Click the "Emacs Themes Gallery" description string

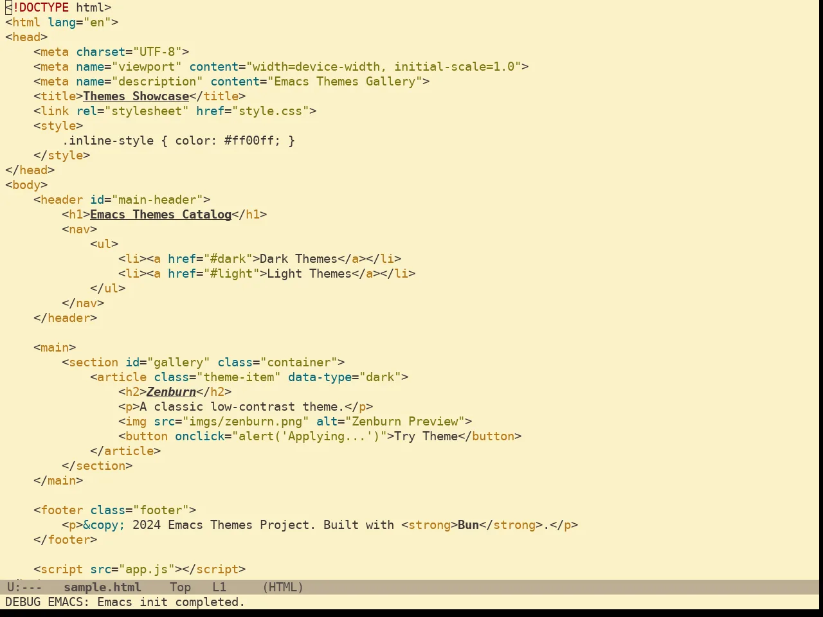[345, 82]
